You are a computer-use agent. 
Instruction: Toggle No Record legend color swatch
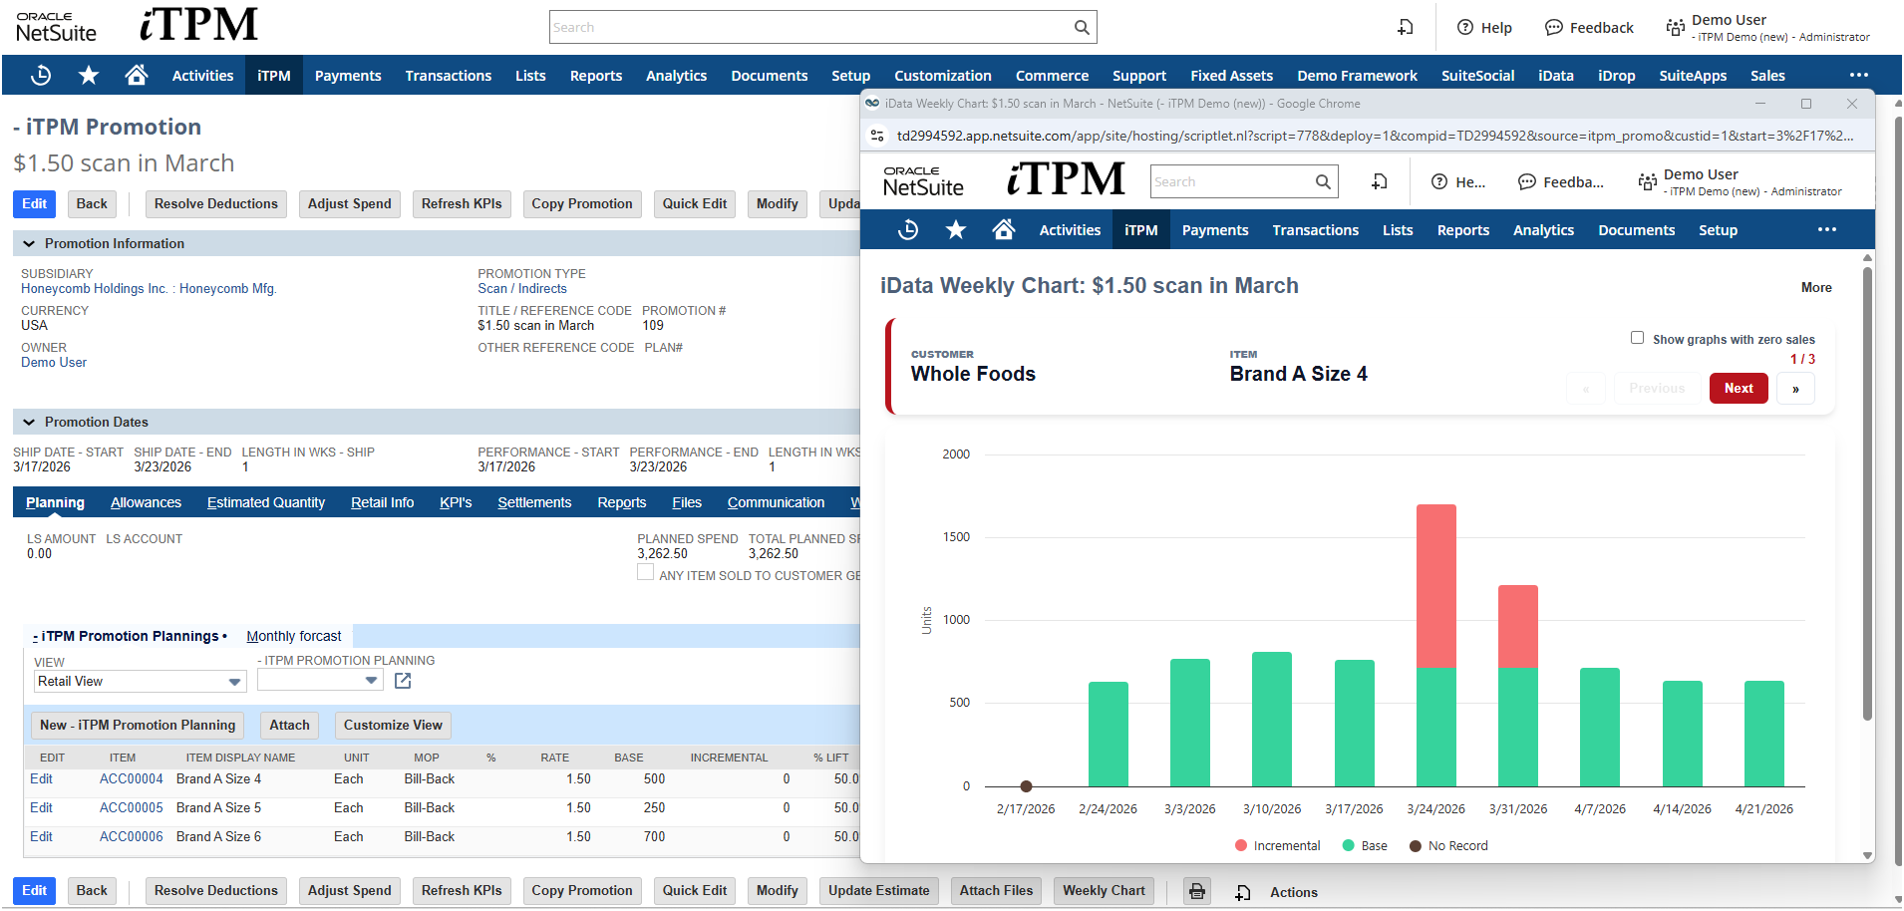click(1416, 845)
